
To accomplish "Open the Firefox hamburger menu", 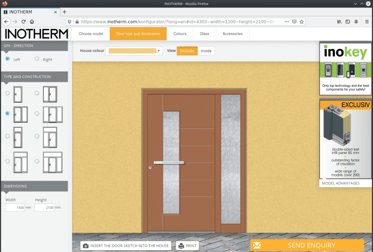I will coord(367,21).
